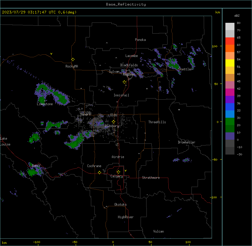Click the Innisfail city label
Image resolution: width=252 pixels, height=246 pixels.
pyautogui.click(x=121, y=95)
